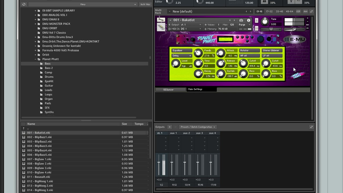Screen dimensions: 343x193
Task: Adjust the Attack knob
Action: click(x=221, y=53)
